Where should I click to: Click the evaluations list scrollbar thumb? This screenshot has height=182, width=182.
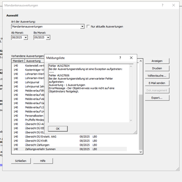140,122
